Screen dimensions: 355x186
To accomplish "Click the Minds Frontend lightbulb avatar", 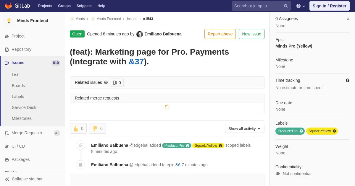I will pyautogui.click(x=9, y=21).
